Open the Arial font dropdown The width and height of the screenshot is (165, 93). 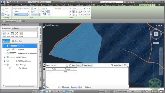pos(84,9)
